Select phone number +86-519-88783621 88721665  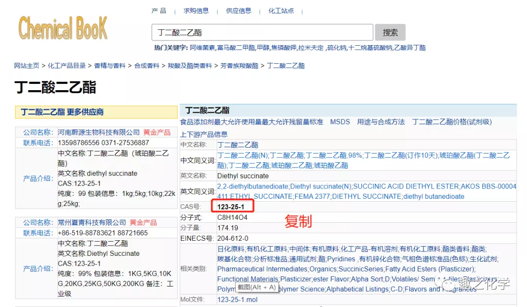point(102,233)
